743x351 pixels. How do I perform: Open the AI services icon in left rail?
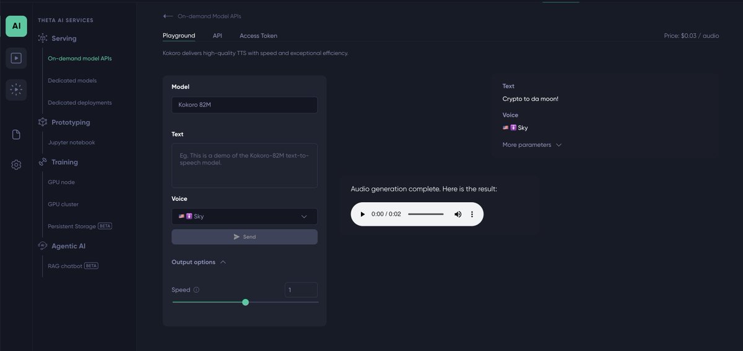(x=16, y=26)
